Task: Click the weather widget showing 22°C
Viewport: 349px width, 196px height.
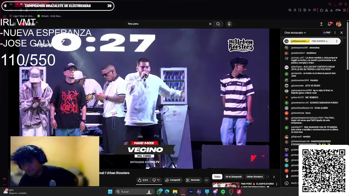Action: pyautogui.click(x=15, y=192)
